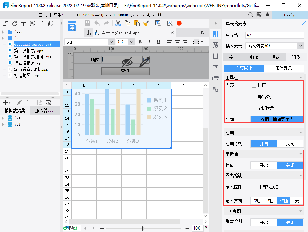Open hyperlink panel icon in sidebar
The image size is (308, 232).
coord(215,89)
